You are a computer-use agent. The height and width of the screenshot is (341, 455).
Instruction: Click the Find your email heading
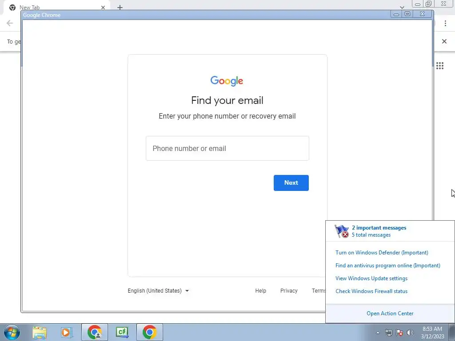pos(227,100)
